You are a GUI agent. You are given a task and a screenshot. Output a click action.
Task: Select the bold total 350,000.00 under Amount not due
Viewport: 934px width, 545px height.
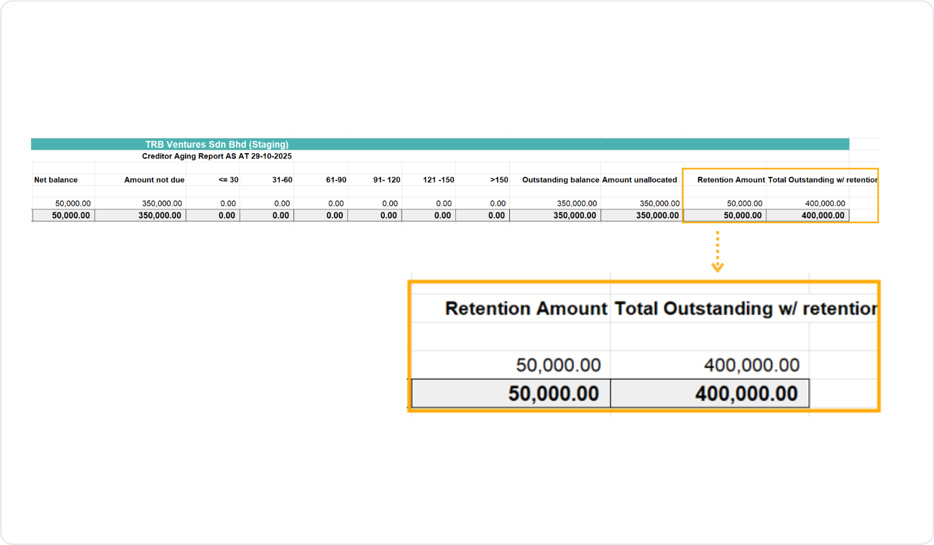(160, 216)
